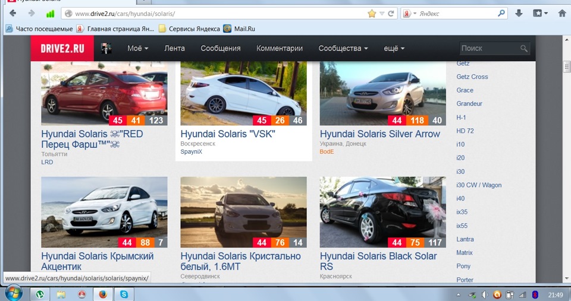Open the Mail.Ru bookmark
Image resolution: width=571 pixels, height=301 pixels.
pyautogui.click(x=239, y=28)
